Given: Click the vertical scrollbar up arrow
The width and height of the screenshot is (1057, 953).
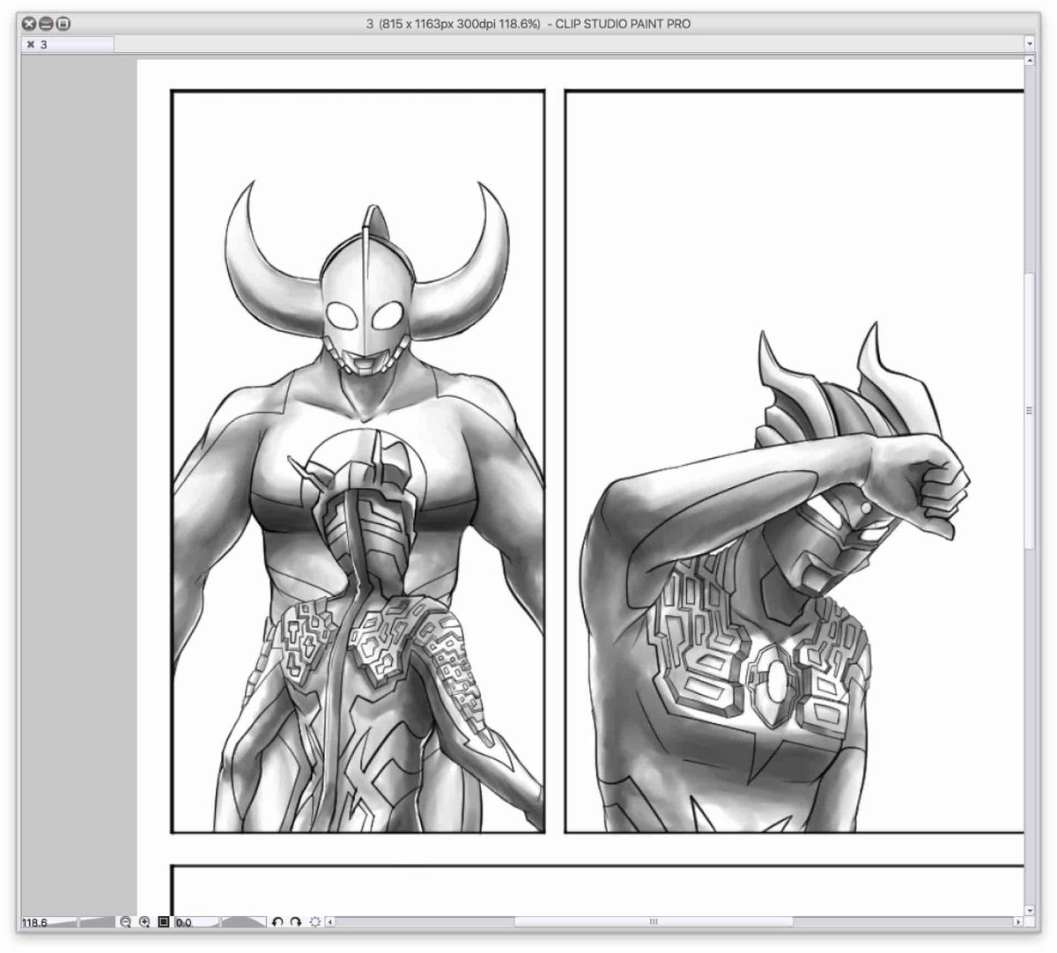Looking at the screenshot, I should click(x=1031, y=60).
